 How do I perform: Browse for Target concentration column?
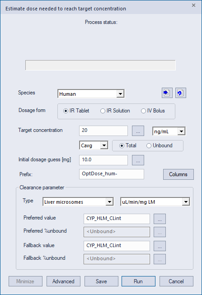coord(138,131)
